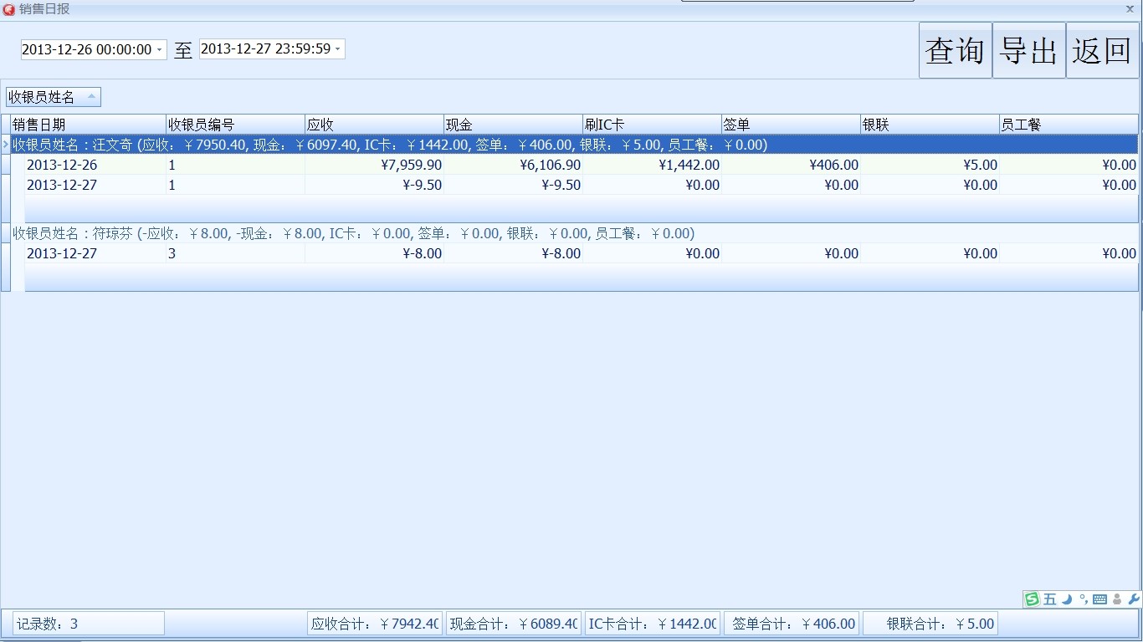Click the 销售日报 window app icon
The image size is (1143, 642).
(8, 9)
